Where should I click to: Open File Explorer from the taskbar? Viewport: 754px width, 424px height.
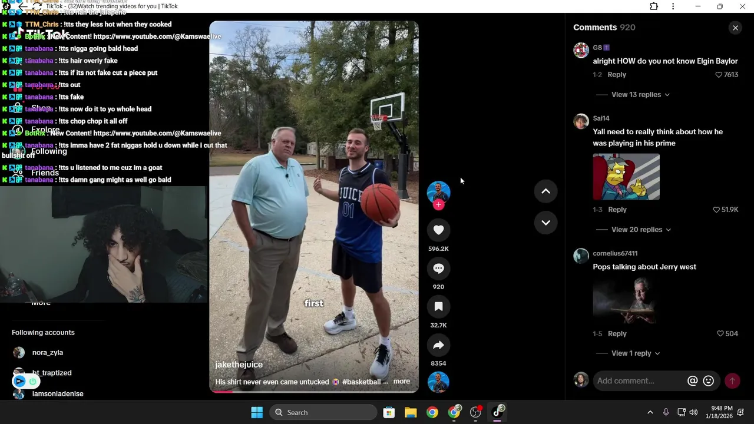coord(411,412)
